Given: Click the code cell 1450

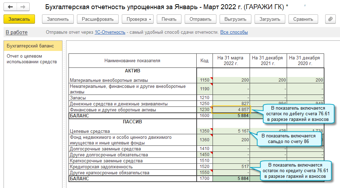Looking at the screenshot, I should click(204, 155).
